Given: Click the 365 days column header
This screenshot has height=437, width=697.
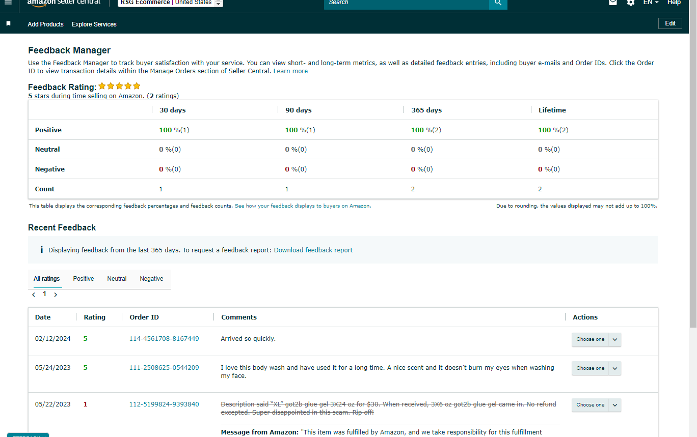Looking at the screenshot, I should click(x=426, y=110).
